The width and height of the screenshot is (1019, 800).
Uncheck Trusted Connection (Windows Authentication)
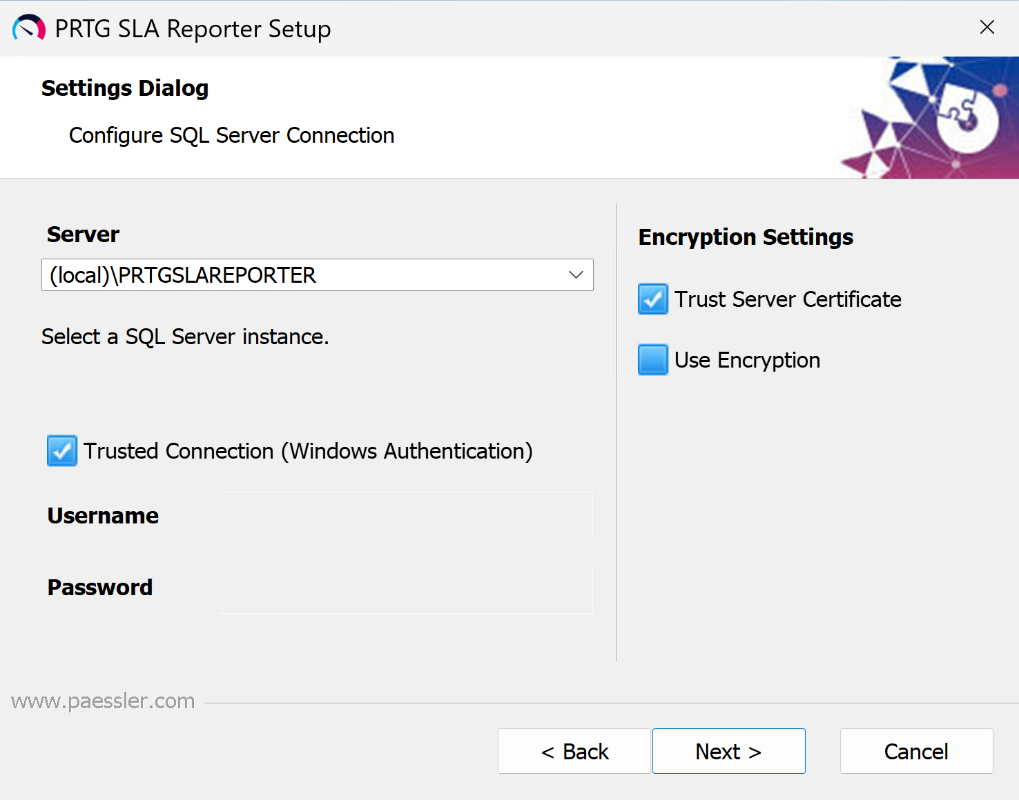coord(62,451)
